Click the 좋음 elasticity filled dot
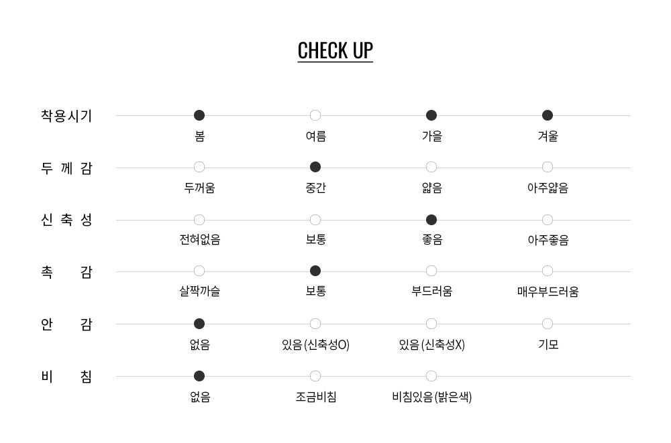The width and height of the screenshot is (671, 443). coord(431,220)
